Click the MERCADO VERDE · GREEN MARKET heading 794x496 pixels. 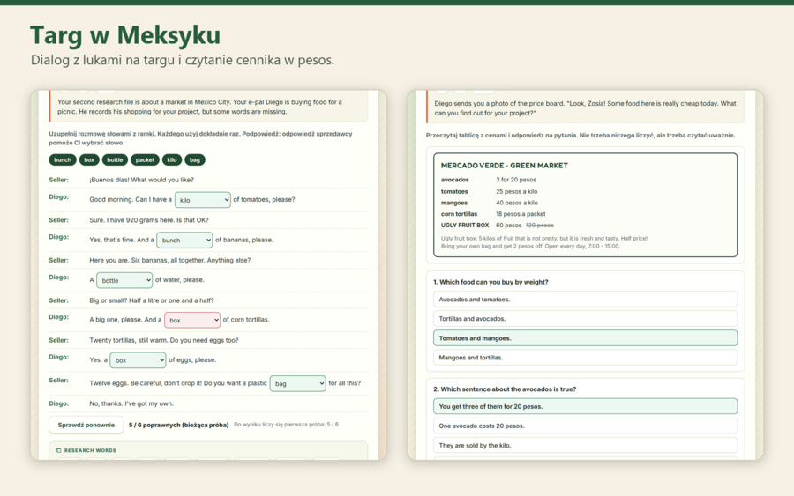coord(505,166)
